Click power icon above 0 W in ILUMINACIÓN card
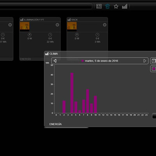 (30, 35)
